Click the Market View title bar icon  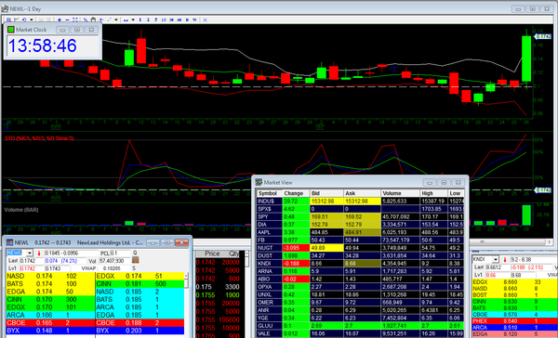tap(259, 182)
